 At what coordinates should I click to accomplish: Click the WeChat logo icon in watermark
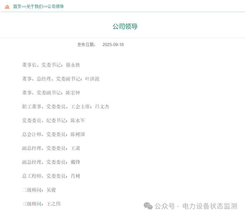click(x=148, y=206)
